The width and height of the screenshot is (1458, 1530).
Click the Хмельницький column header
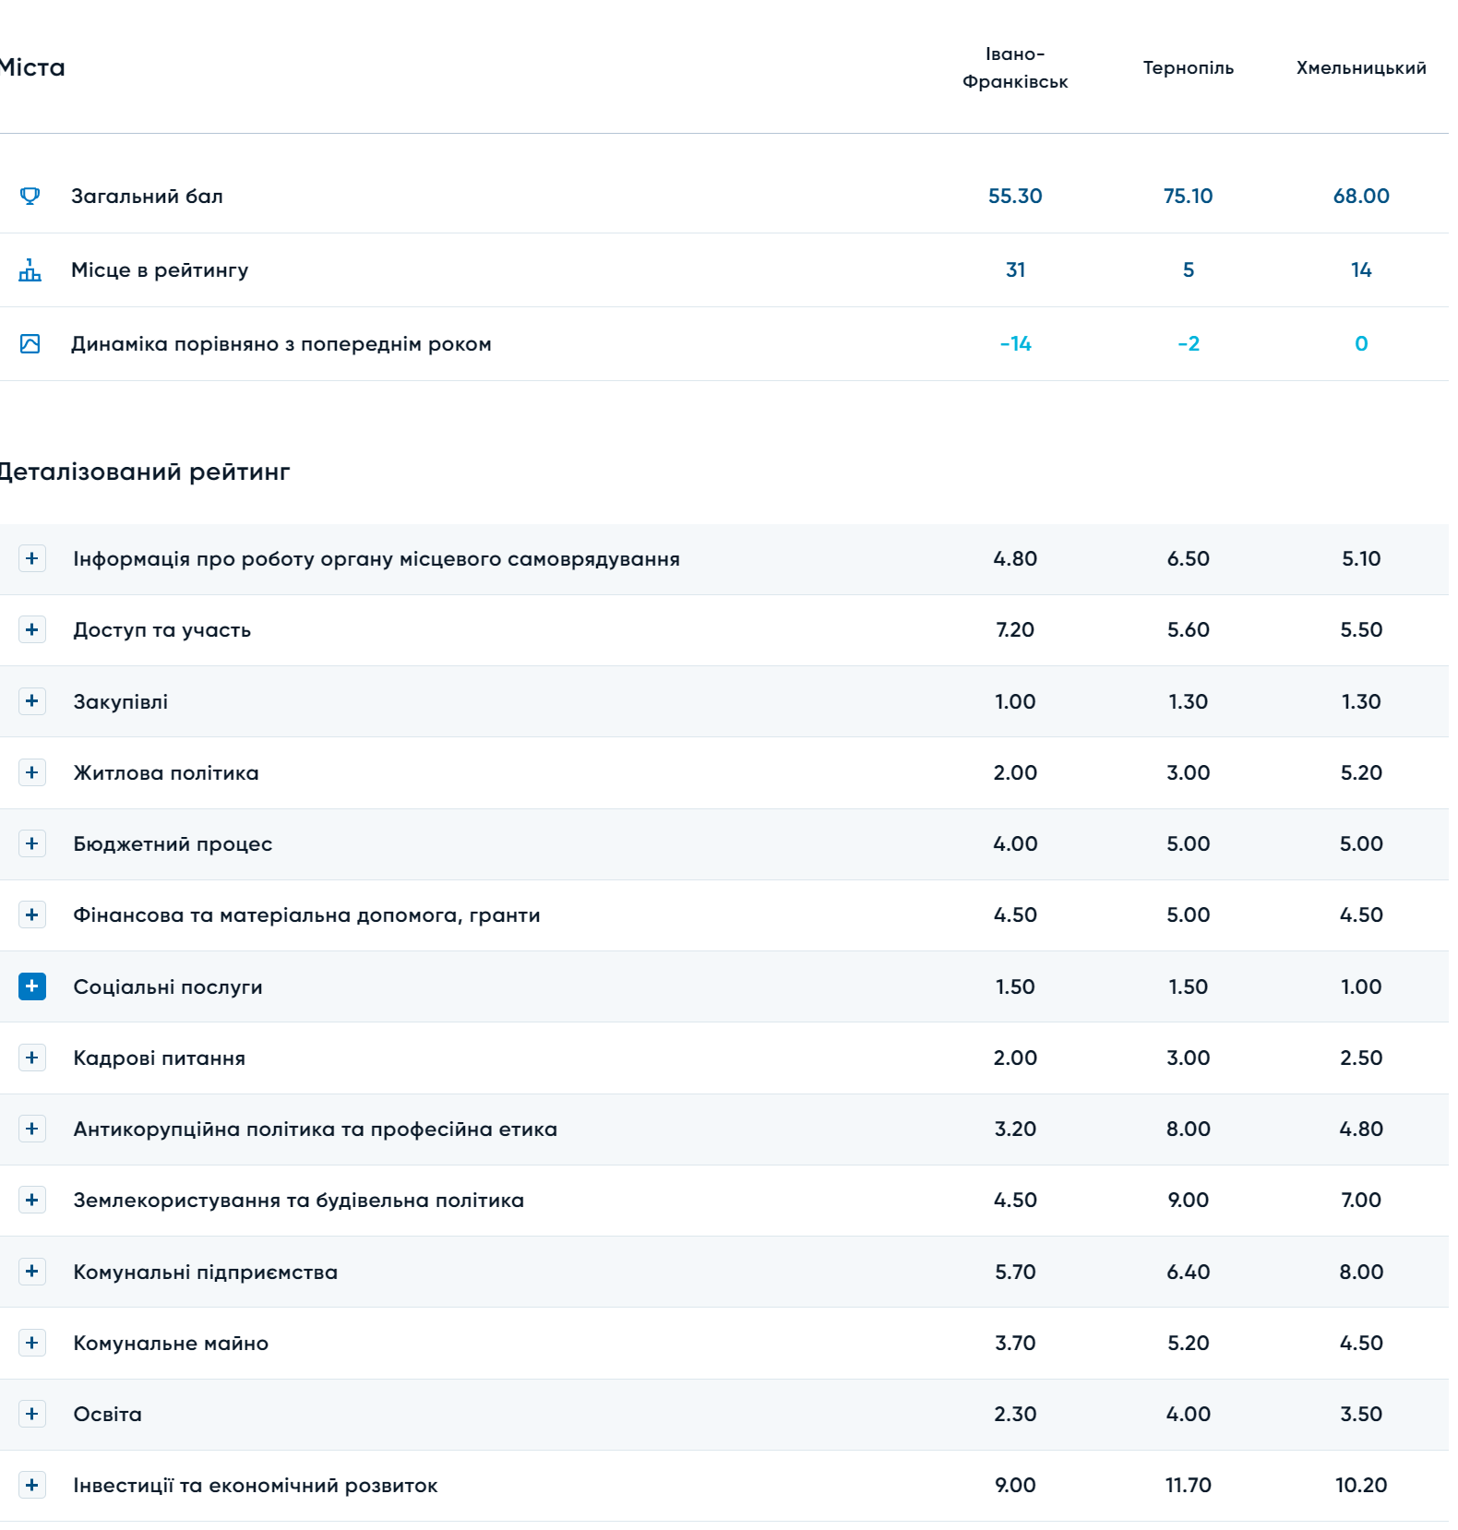tap(1361, 67)
